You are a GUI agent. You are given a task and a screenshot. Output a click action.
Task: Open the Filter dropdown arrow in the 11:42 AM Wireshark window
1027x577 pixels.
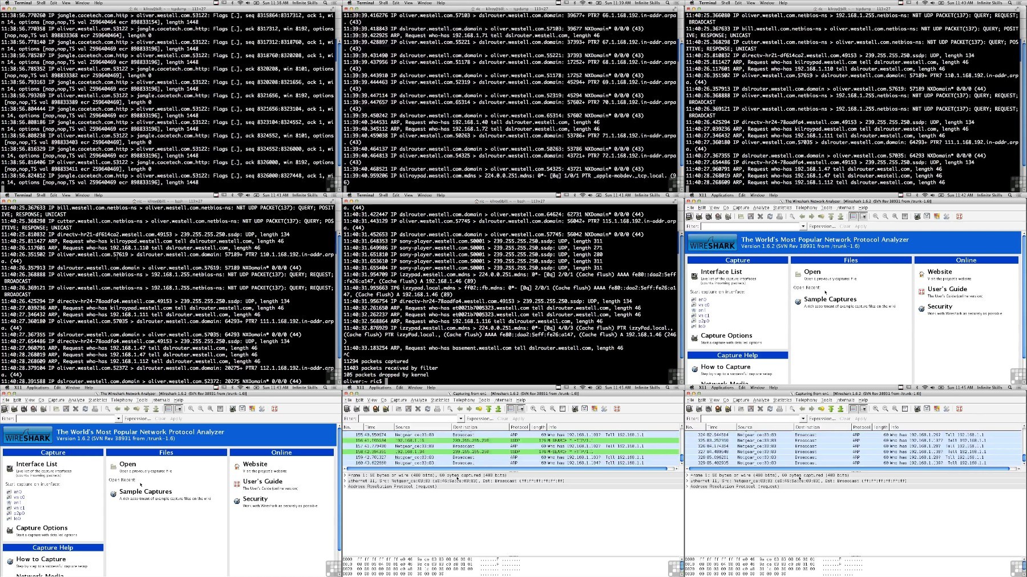coord(803,227)
